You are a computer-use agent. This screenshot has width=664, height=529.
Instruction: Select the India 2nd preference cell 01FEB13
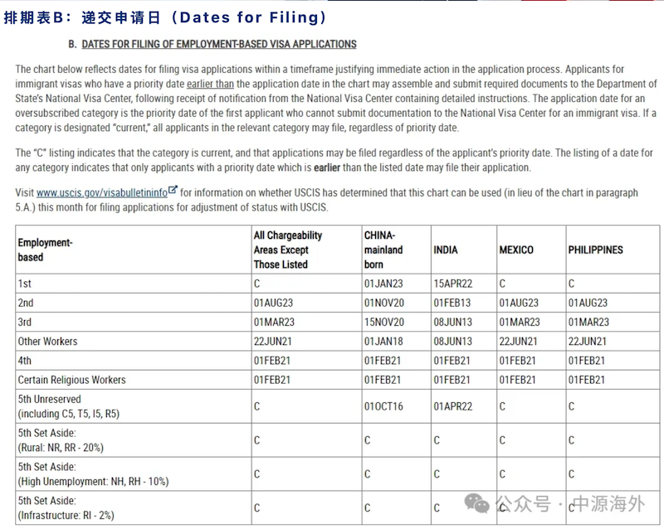[452, 303]
